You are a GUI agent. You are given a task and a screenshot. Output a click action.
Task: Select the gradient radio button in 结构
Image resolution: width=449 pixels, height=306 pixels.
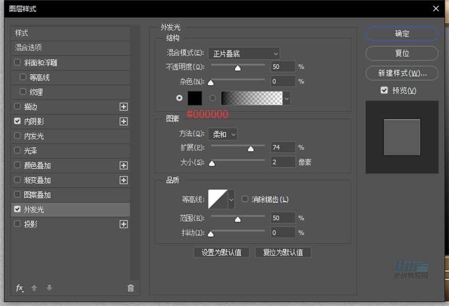pyautogui.click(x=212, y=98)
